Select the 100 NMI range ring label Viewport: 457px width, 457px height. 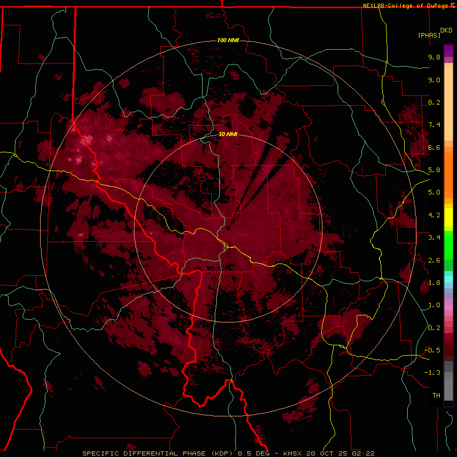pos(228,40)
